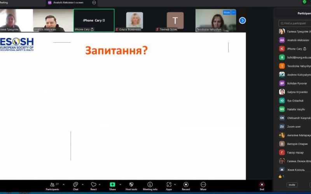
Task: Click the Find a participant search field
Action: [295, 23]
